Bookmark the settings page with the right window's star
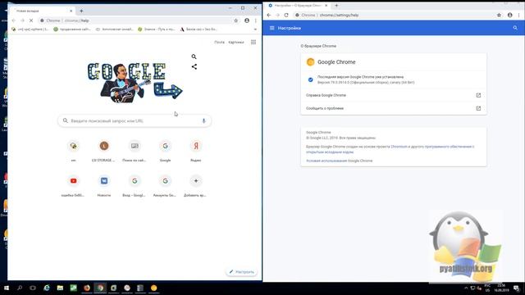The width and height of the screenshot is (525, 295). coord(499,15)
